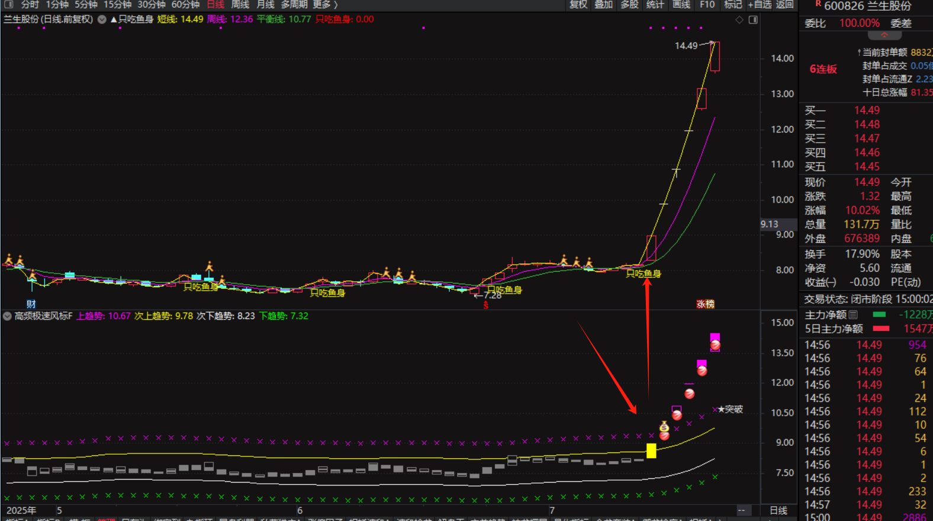The width and height of the screenshot is (933, 521).
Task: Click the list icon next to 主力净额
Action: click(853, 314)
